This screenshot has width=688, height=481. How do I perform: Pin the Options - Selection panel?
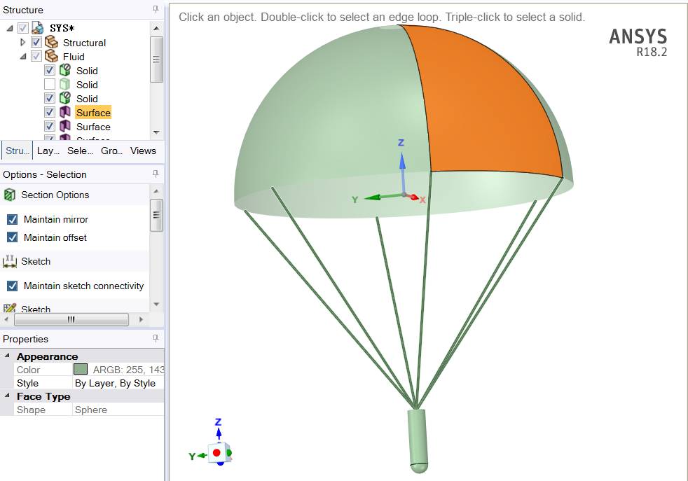coord(156,174)
